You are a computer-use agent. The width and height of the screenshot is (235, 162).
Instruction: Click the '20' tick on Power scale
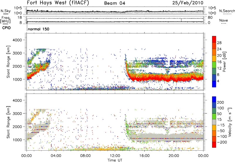[x=219, y=56]
